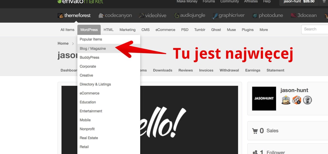328x154 pixels.
Task: Open the Affiliates link
Action: [251, 1]
